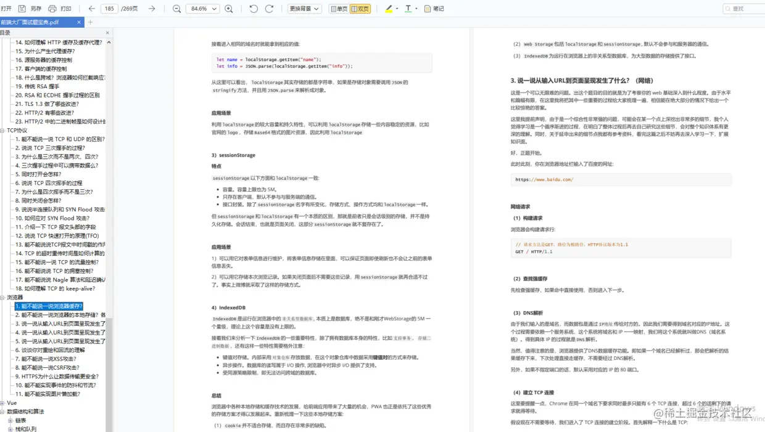765x432 pixels.
Task: Select highlighted item 能不能说一说浏览器缓存
Action: click(49, 306)
